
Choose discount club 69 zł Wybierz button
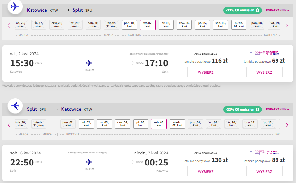click(x=264, y=72)
